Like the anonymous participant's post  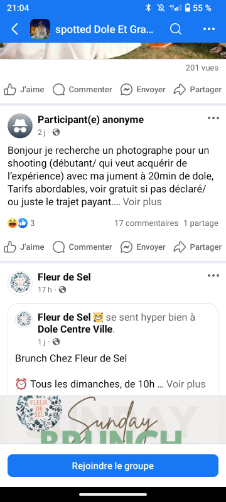point(24,247)
